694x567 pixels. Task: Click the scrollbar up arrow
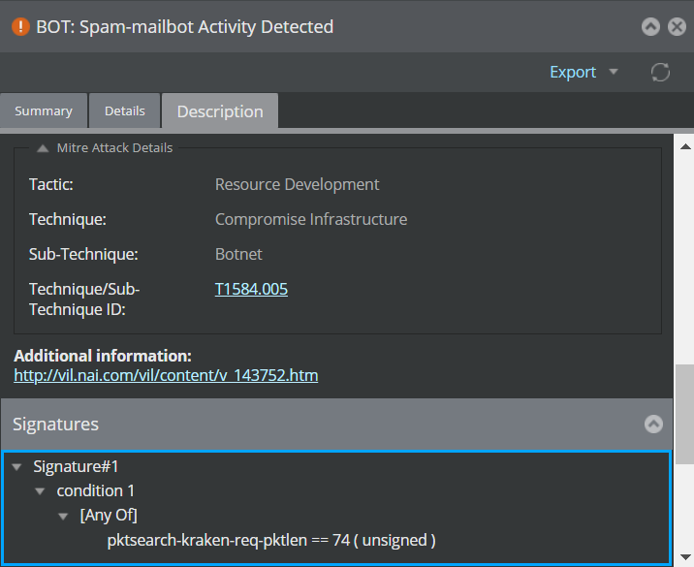coord(685,146)
